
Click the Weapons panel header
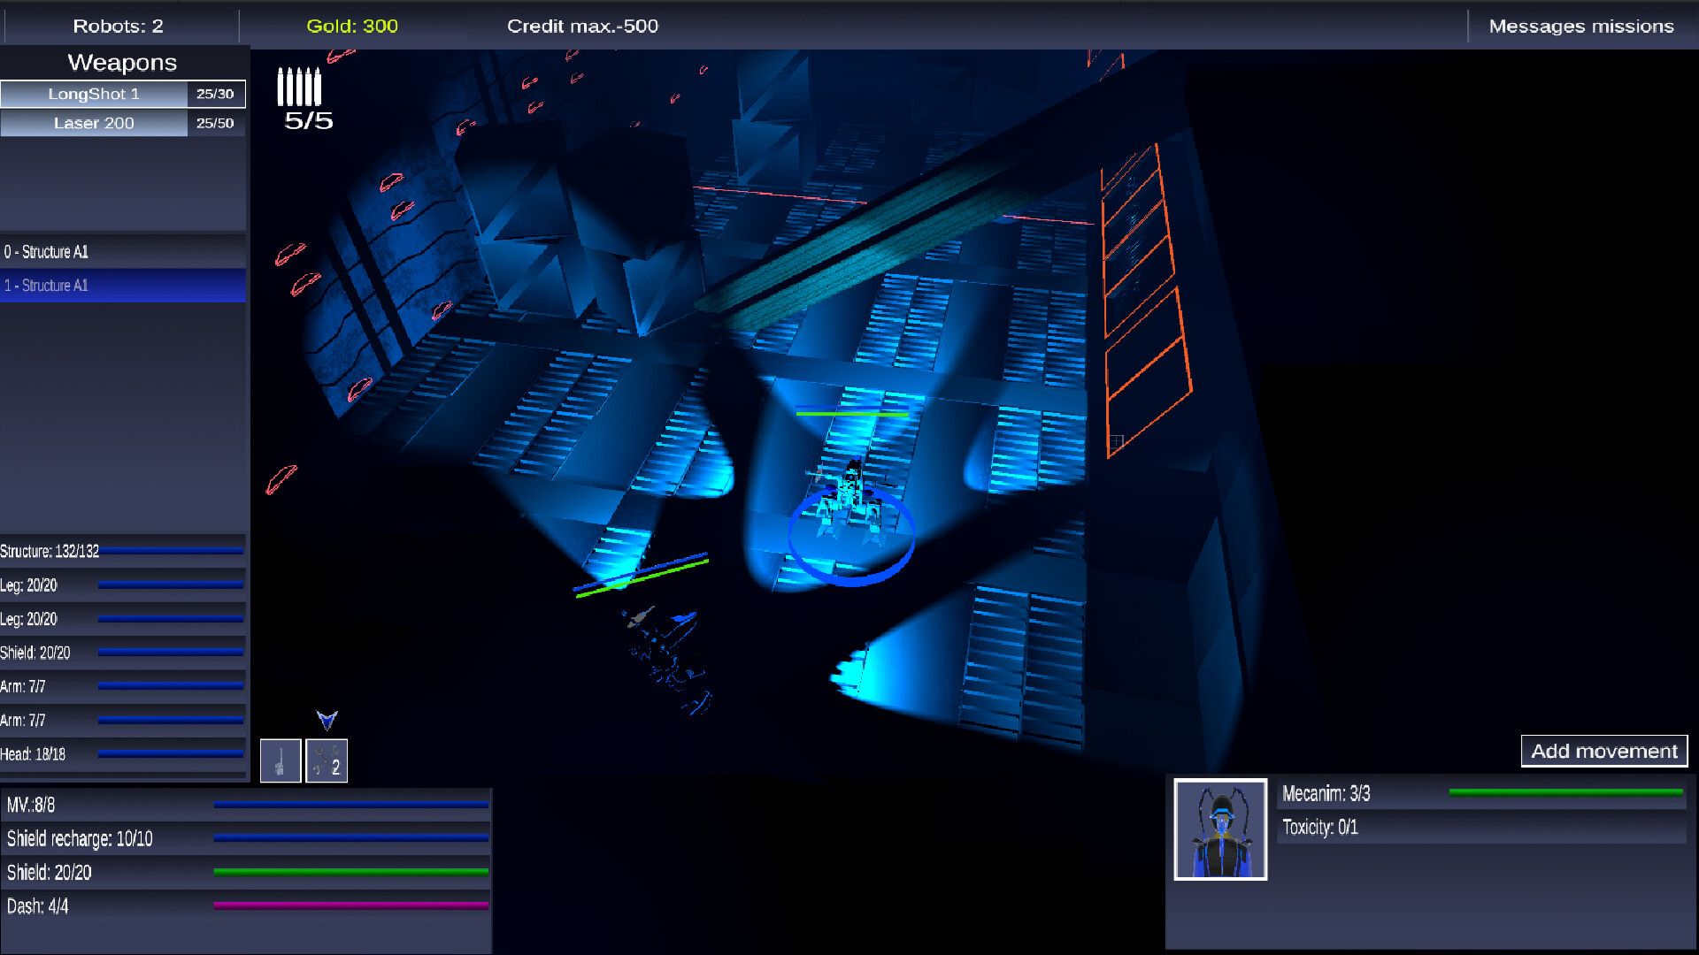pyautogui.click(x=123, y=62)
